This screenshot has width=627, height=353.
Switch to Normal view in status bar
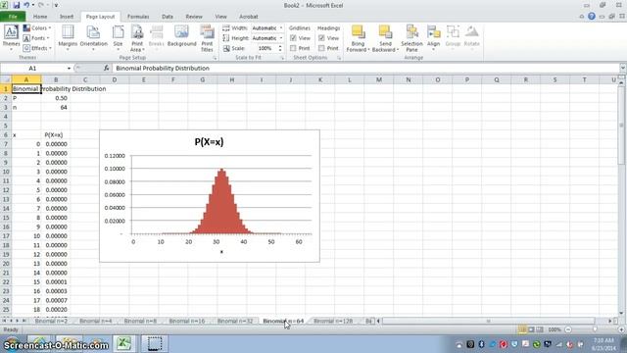click(522, 329)
